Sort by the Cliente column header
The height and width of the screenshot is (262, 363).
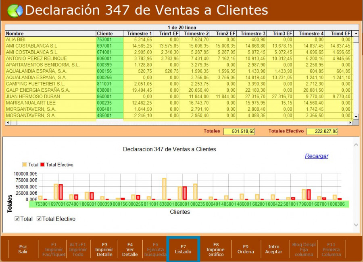click(109, 33)
